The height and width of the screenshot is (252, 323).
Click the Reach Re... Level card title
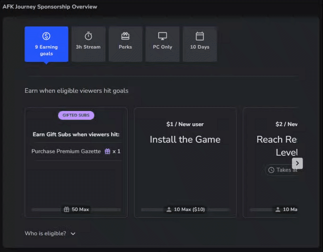pyautogui.click(x=277, y=146)
